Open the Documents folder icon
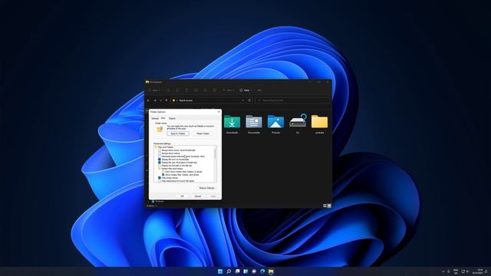Screen dimensions: 491x276 click(x=254, y=122)
